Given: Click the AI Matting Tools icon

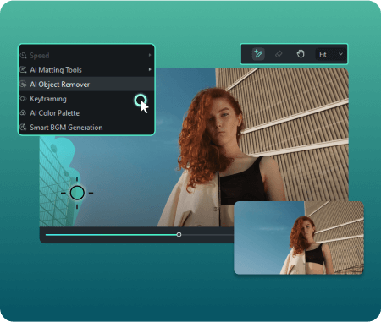Looking at the screenshot, I should point(23,69).
